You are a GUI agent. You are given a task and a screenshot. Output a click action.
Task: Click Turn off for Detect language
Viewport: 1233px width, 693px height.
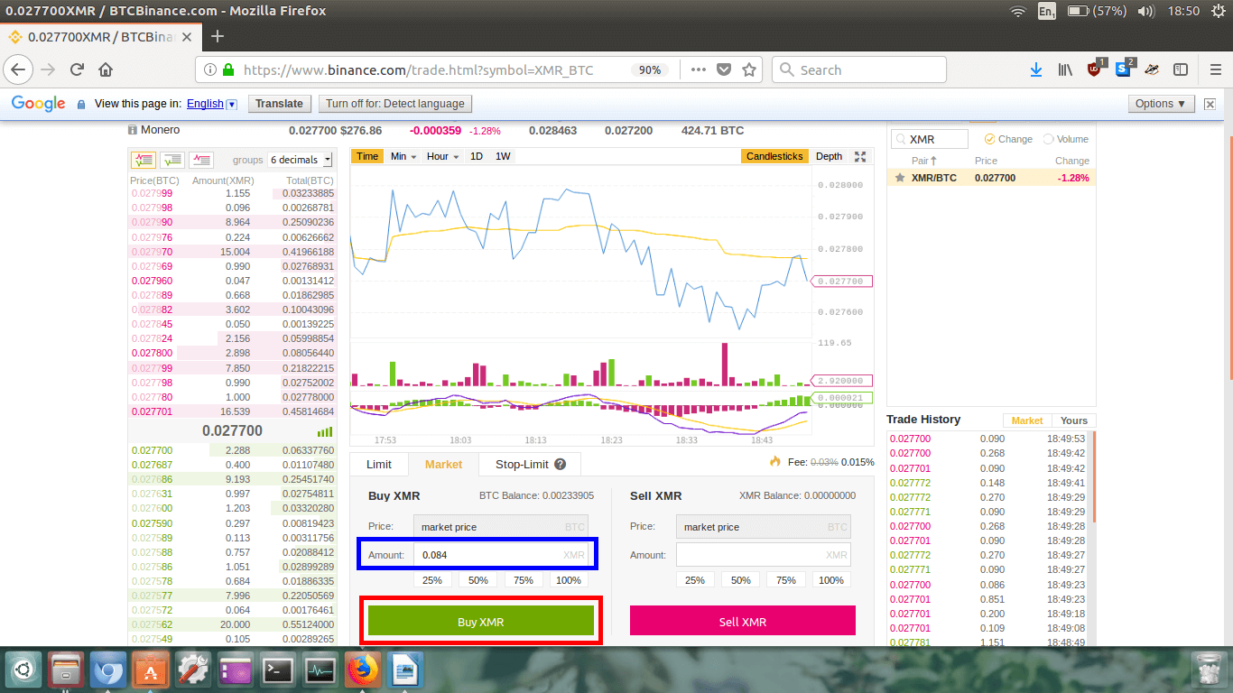tap(395, 104)
